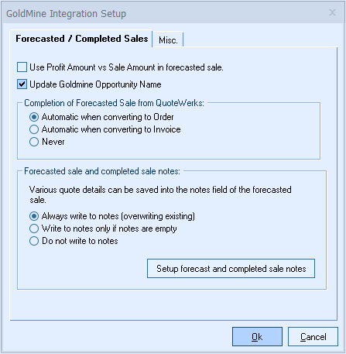Viewport: 346px width, 354px height.
Task: Dismiss dialog with the Cancel button
Action: 313,337
